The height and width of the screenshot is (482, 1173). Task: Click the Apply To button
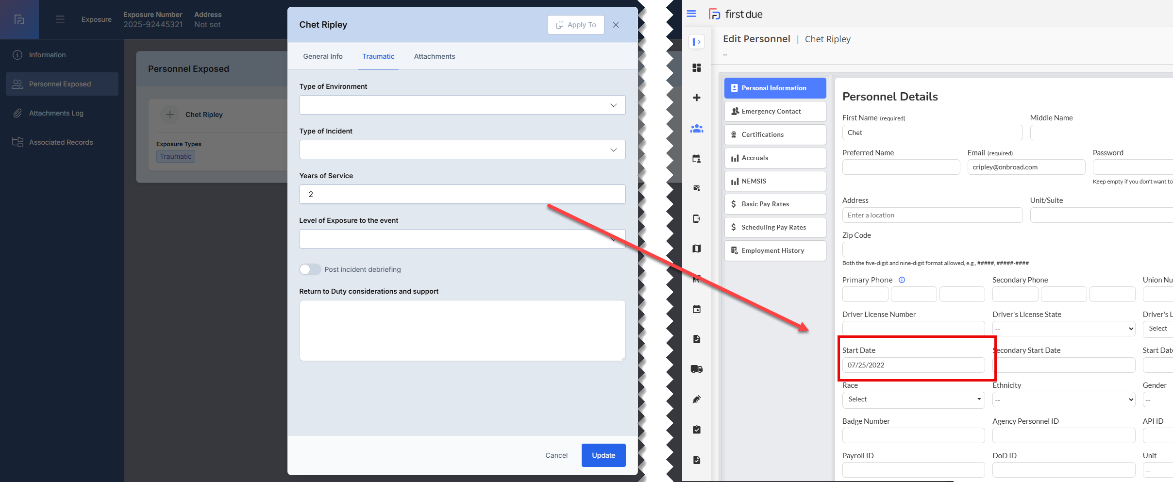click(576, 25)
